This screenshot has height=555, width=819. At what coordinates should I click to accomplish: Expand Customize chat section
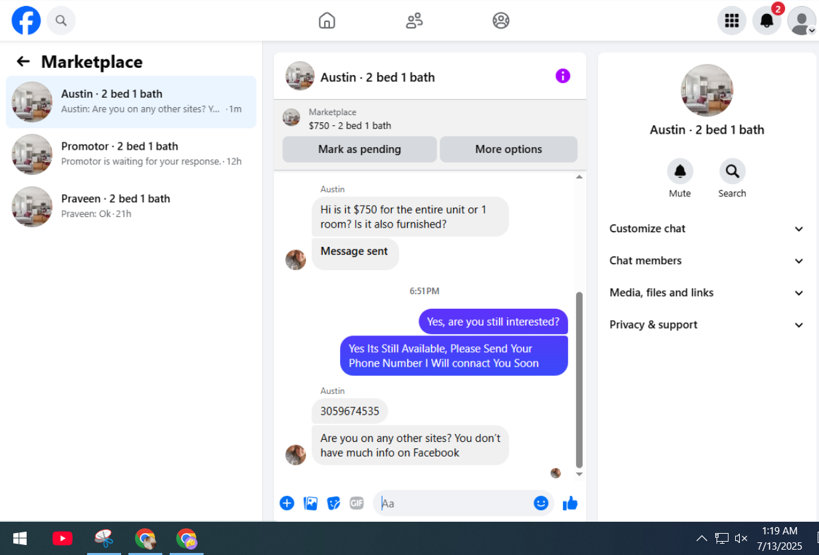pyautogui.click(x=707, y=228)
